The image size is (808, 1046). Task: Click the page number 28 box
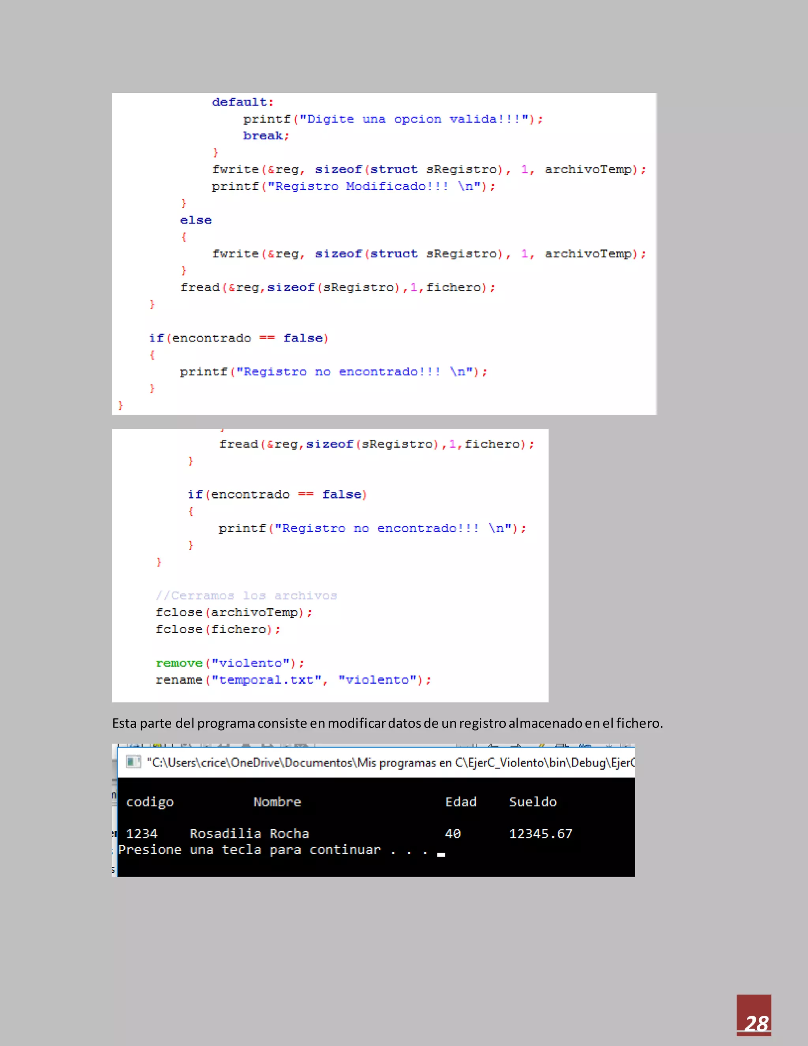754,1015
